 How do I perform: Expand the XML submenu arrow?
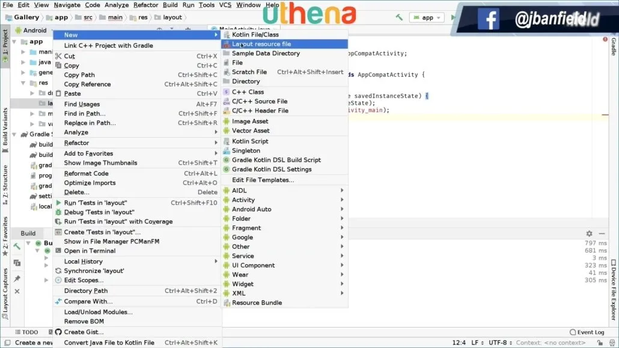click(342, 293)
